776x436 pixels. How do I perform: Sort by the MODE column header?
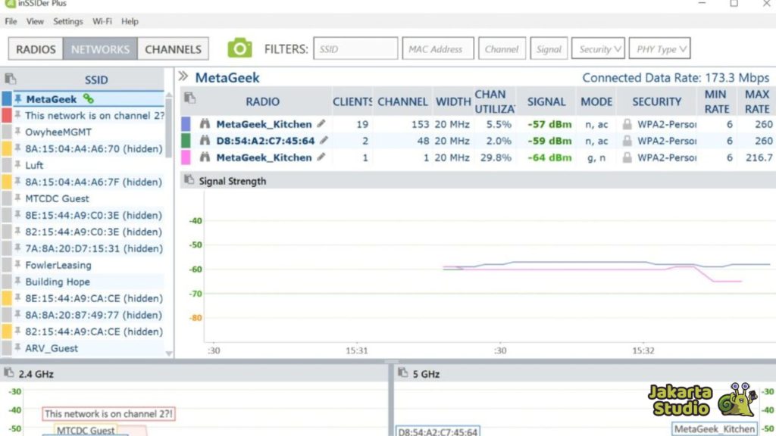(x=596, y=101)
